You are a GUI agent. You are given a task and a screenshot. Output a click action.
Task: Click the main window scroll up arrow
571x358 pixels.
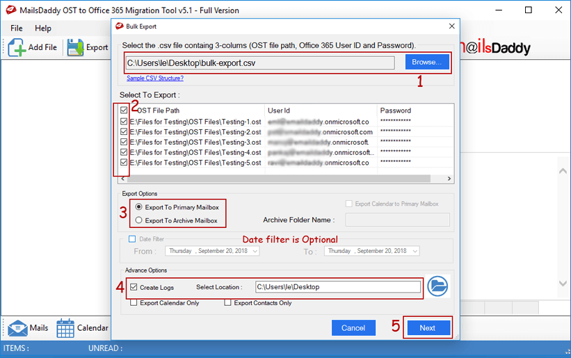point(563,170)
